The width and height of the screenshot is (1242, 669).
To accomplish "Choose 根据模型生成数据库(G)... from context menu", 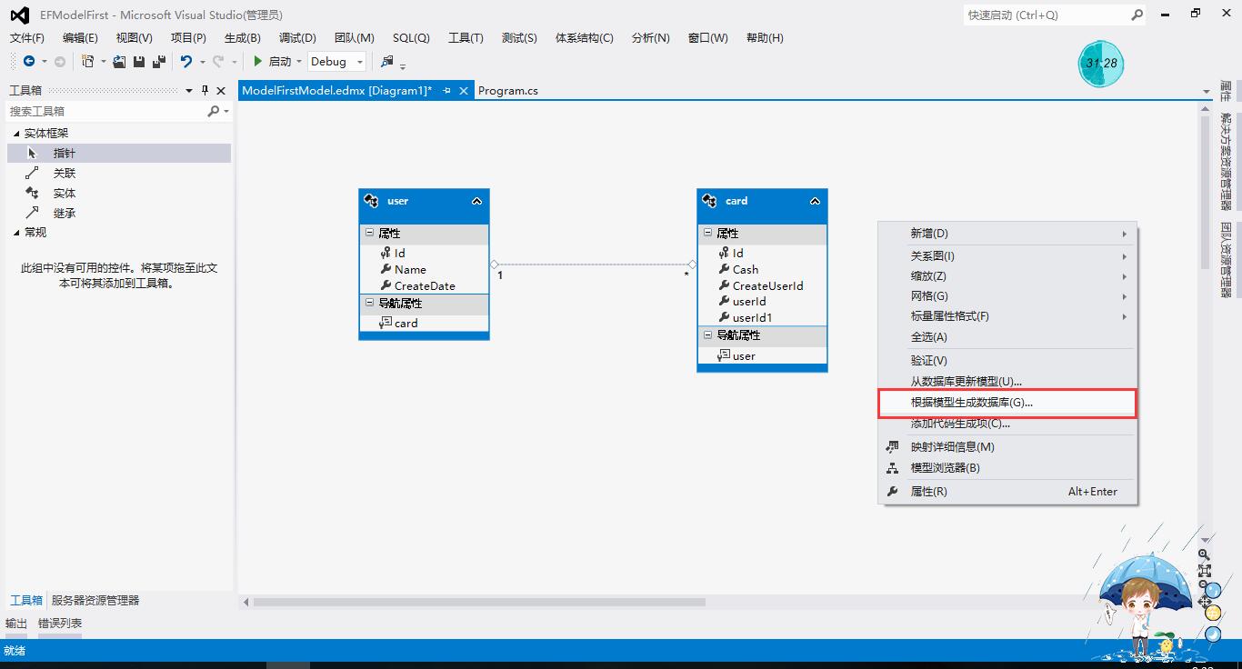I will pos(1007,403).
